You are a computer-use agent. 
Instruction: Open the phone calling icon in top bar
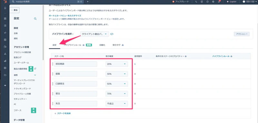click(x=196, y=2)
